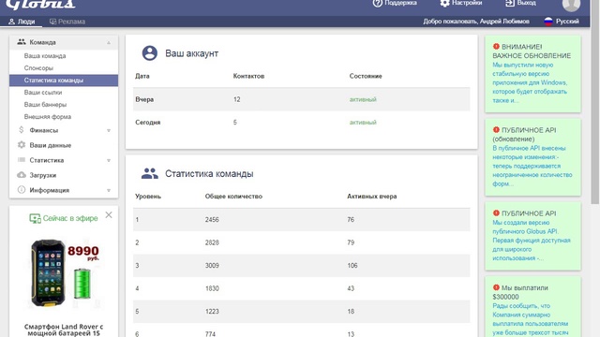Viewport: 600px width, 337px height.
Task: Click the Выход logout icon
Action: tap(510, 3)
